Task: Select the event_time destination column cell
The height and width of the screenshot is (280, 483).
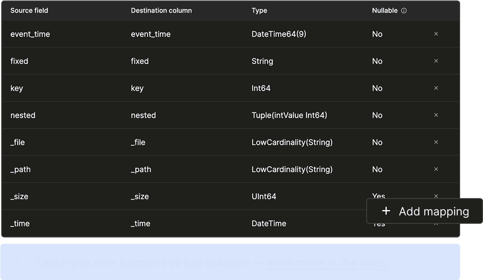Action: coord(151,34)
